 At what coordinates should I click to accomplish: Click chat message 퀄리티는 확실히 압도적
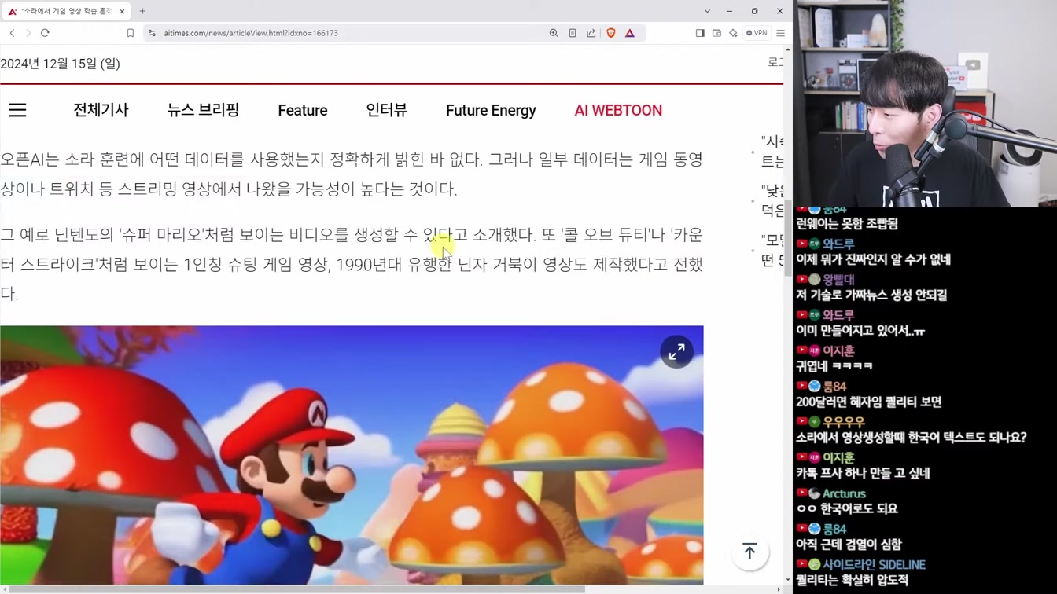852,581
